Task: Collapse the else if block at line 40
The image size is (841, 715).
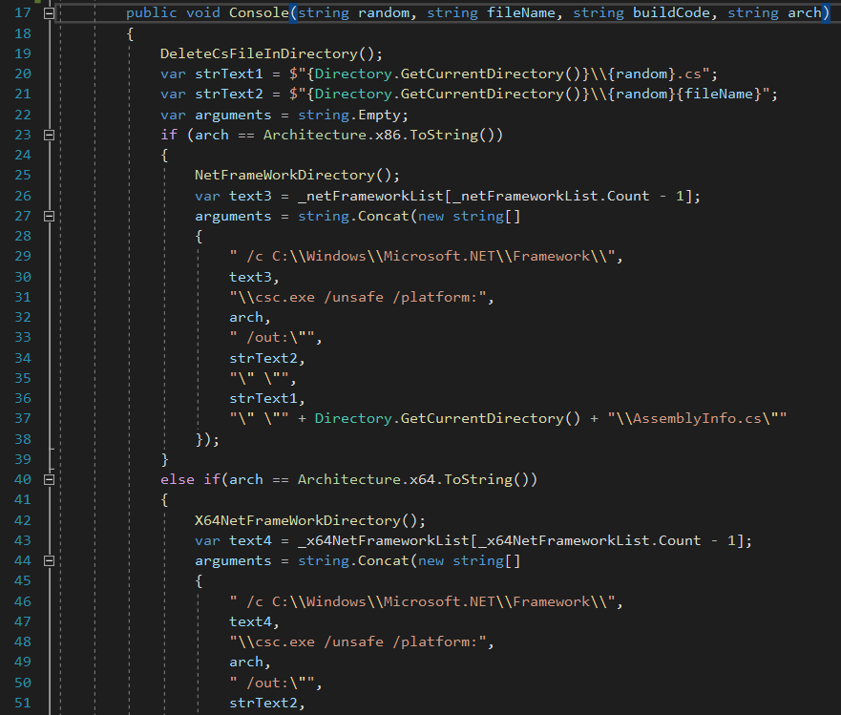Action: tap(49, 479)
